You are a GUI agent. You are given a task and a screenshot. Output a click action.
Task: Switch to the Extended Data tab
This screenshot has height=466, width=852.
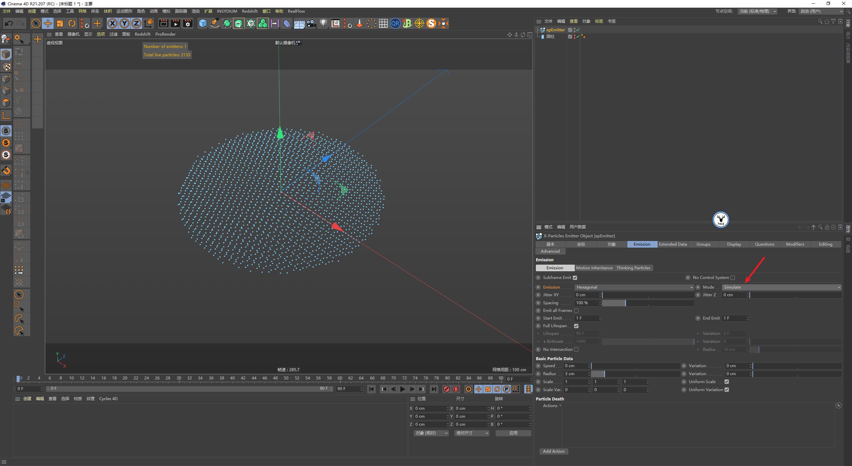coord(672,244)
